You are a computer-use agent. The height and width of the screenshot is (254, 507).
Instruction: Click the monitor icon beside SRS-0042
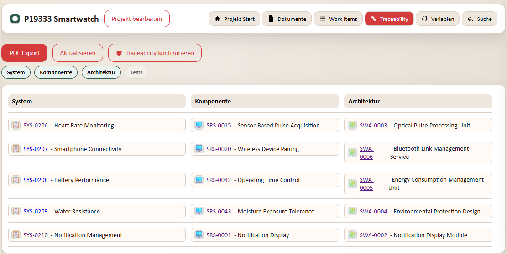tap(199, 180)
